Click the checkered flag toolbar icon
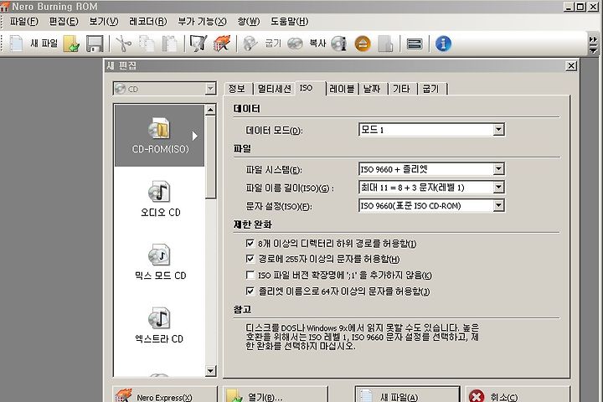This screenshot has width=603, height=402. (x=198, y=44)
